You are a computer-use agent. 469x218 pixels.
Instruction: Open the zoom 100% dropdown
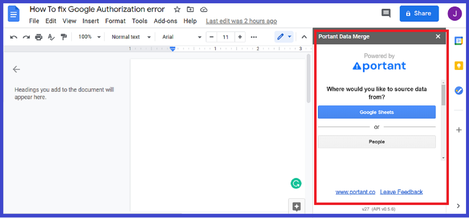89,37
